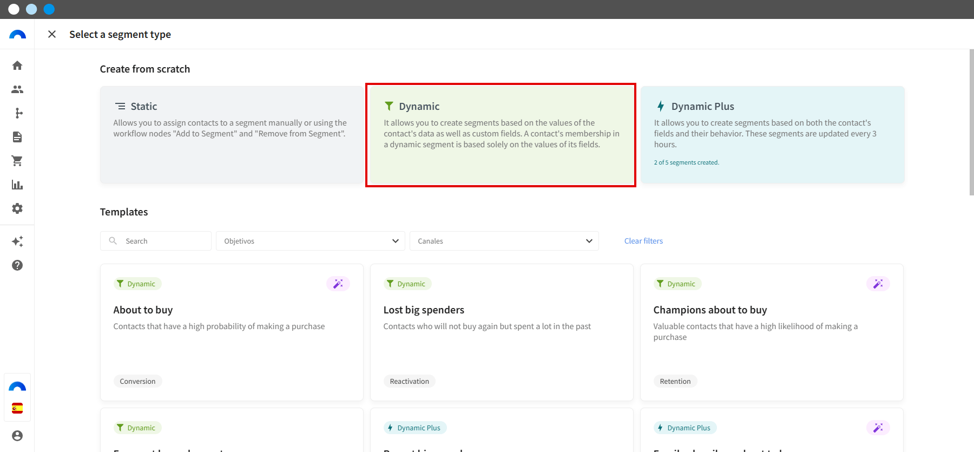Click the Static card's list icon
Image resolution: width=974 pixels, height=452 pixels.
pyautogui.click(x=120, y=106)
